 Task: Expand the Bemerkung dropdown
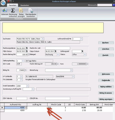pyautogui.click(x=71, y=70)
